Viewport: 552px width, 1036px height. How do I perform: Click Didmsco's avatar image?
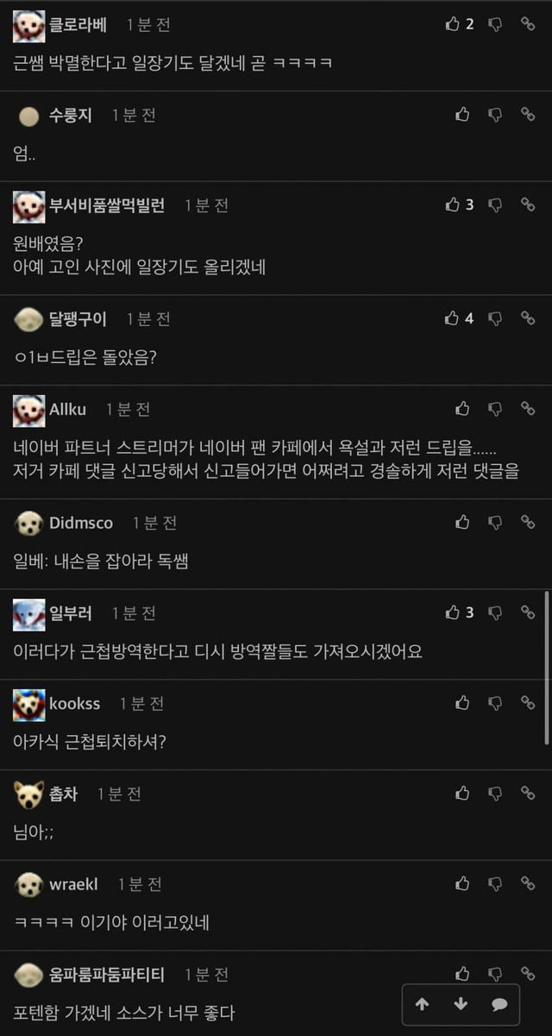point(28,523)
